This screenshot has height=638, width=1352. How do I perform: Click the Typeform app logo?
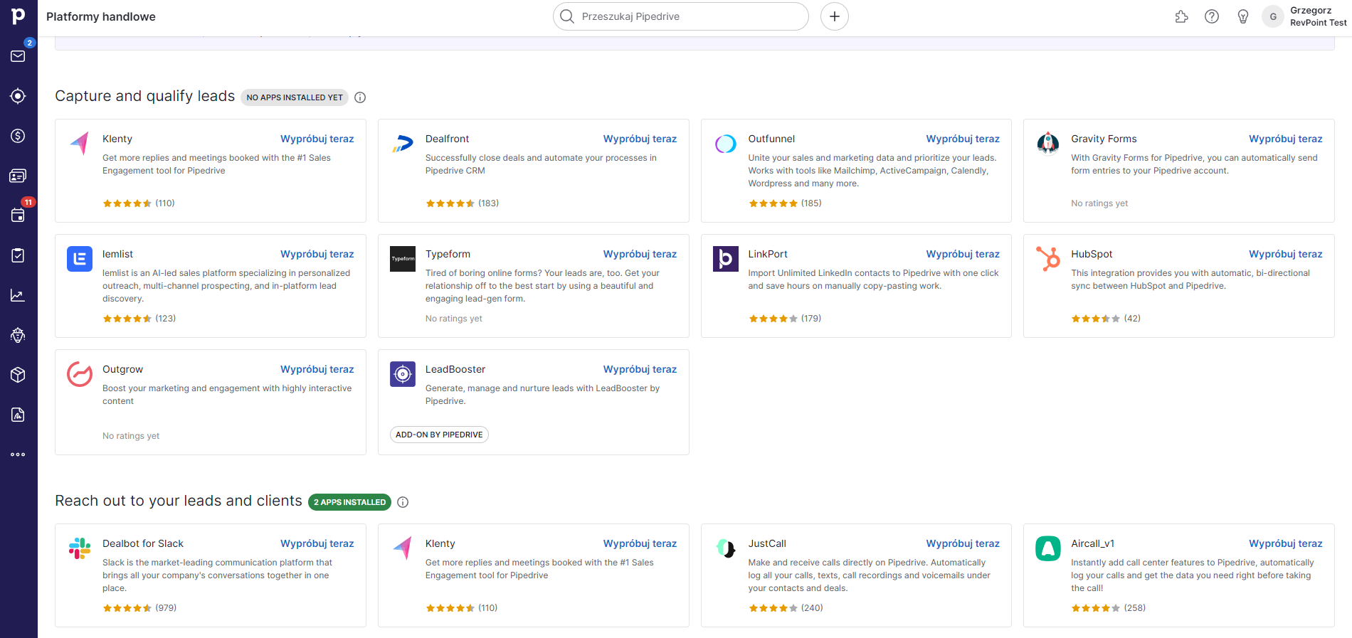(403, 259)
